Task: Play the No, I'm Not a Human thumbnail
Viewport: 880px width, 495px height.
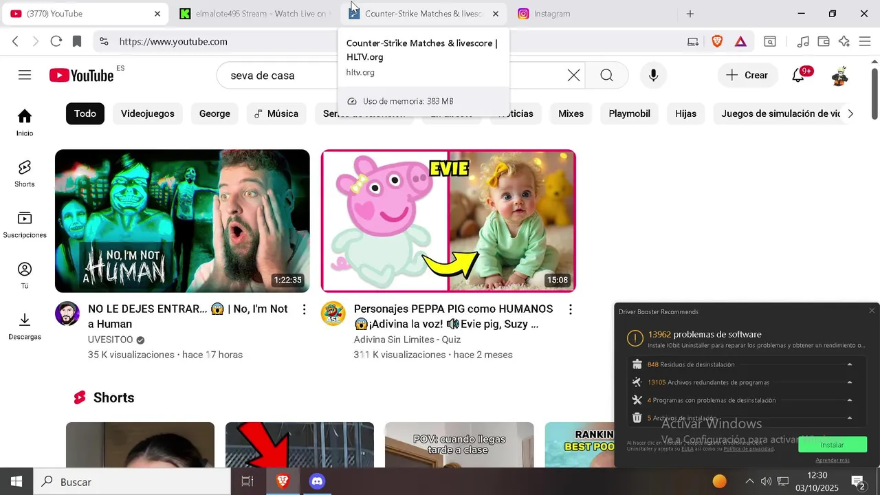Action: (182, 221)
